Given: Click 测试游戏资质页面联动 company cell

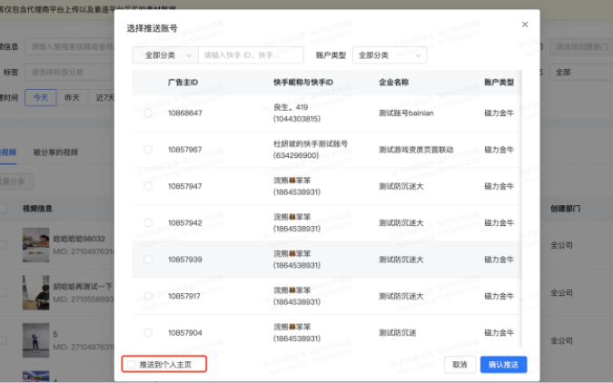Looking at the screenshot, I should click(x=416, y=150).
